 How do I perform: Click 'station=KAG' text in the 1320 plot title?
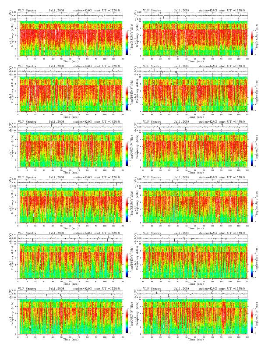point(82,66)
